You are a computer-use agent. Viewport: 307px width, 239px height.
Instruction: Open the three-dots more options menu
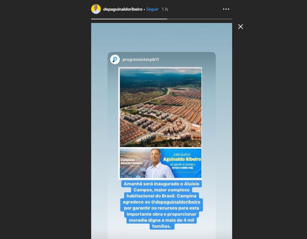tap(226, 9)
